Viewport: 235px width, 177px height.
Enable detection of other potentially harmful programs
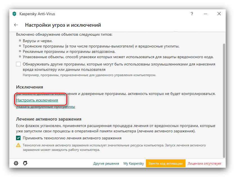[x=18, y=64]
